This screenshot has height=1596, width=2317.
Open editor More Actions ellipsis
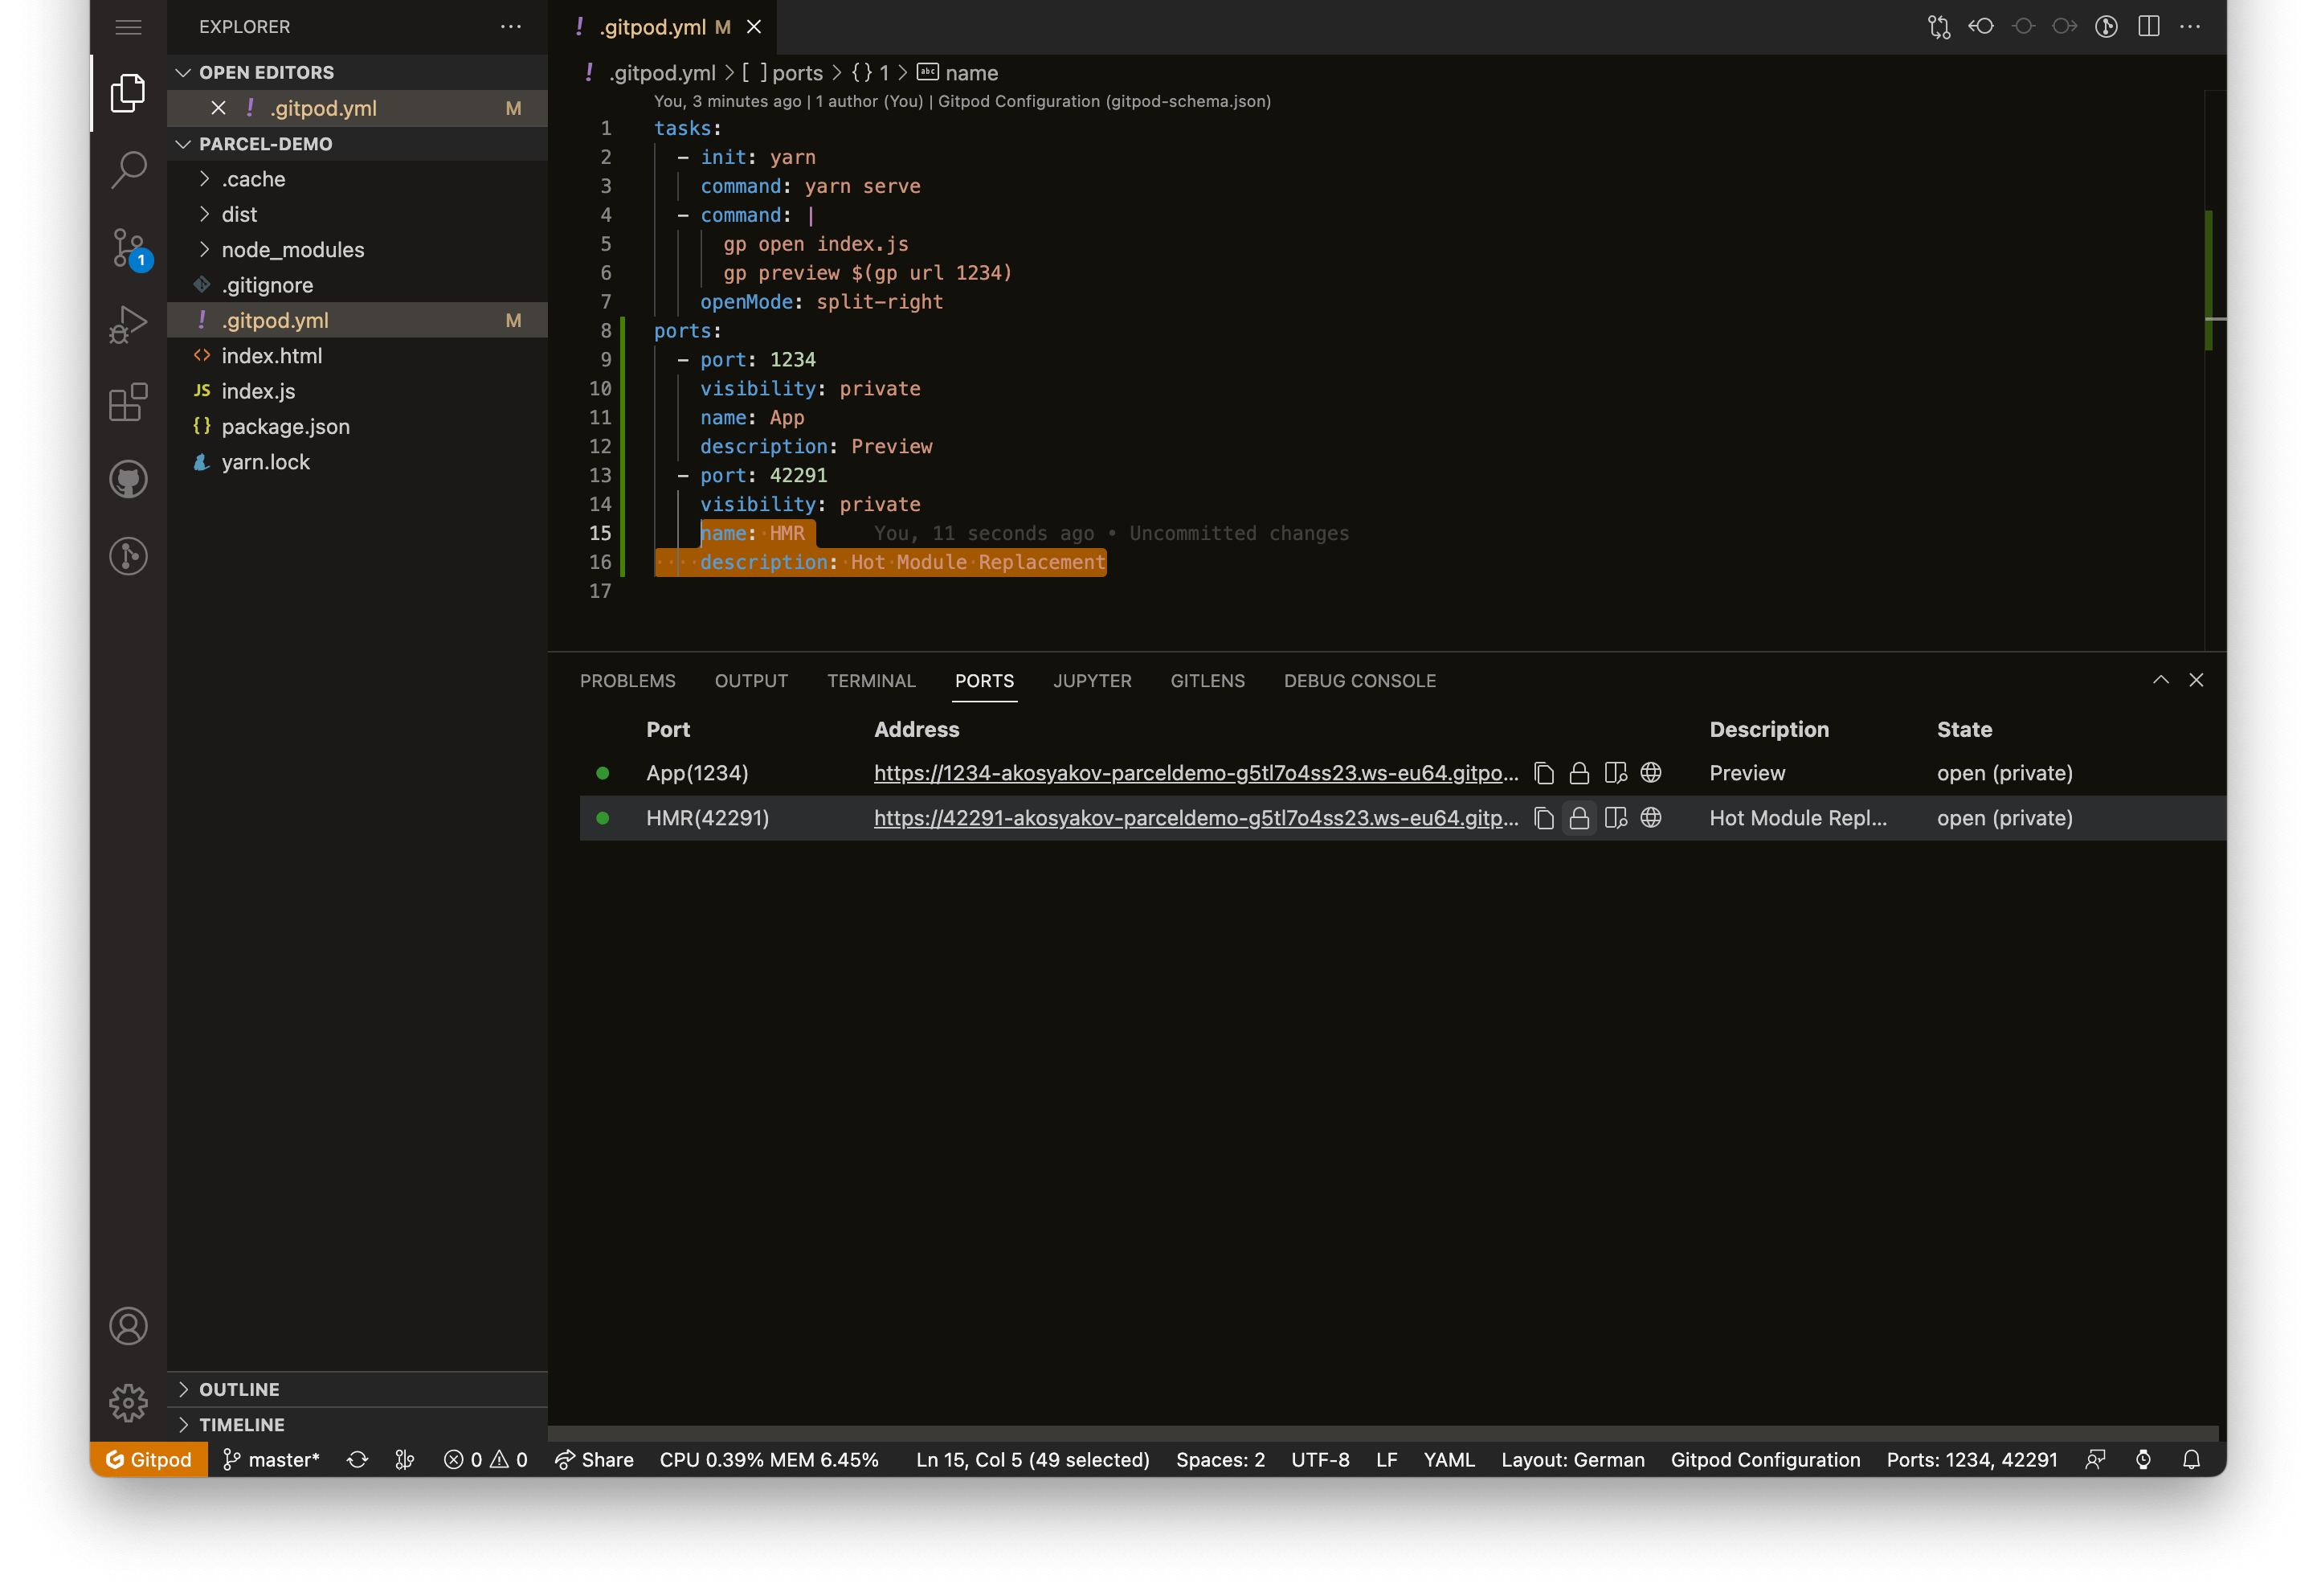pyautogui.click(x=2190, y=27)
